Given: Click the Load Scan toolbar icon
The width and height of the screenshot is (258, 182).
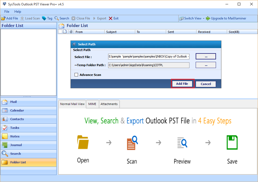Looking at the screenshot, I should (22, 18).
